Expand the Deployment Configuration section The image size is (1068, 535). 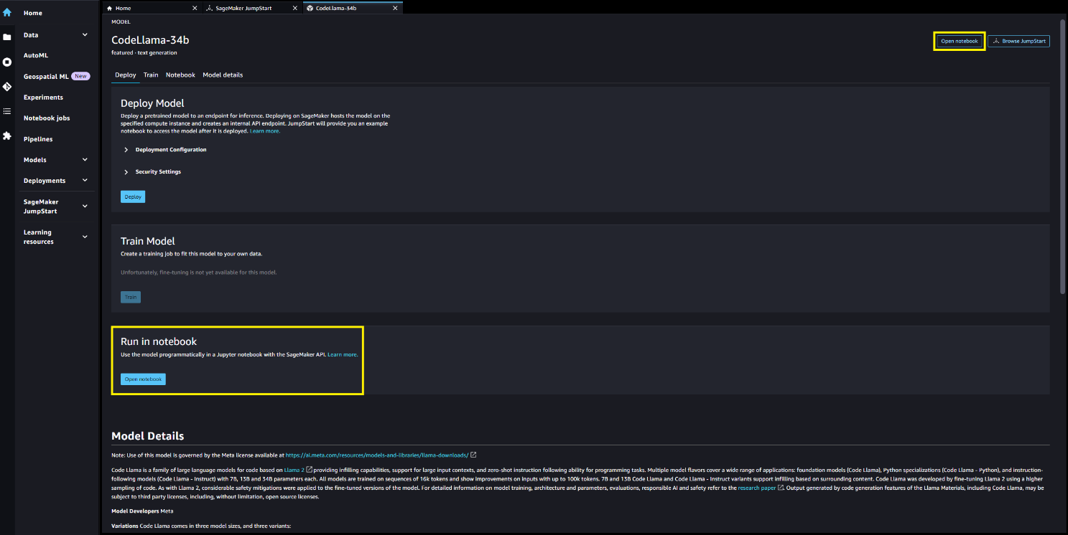pos(126,150)
